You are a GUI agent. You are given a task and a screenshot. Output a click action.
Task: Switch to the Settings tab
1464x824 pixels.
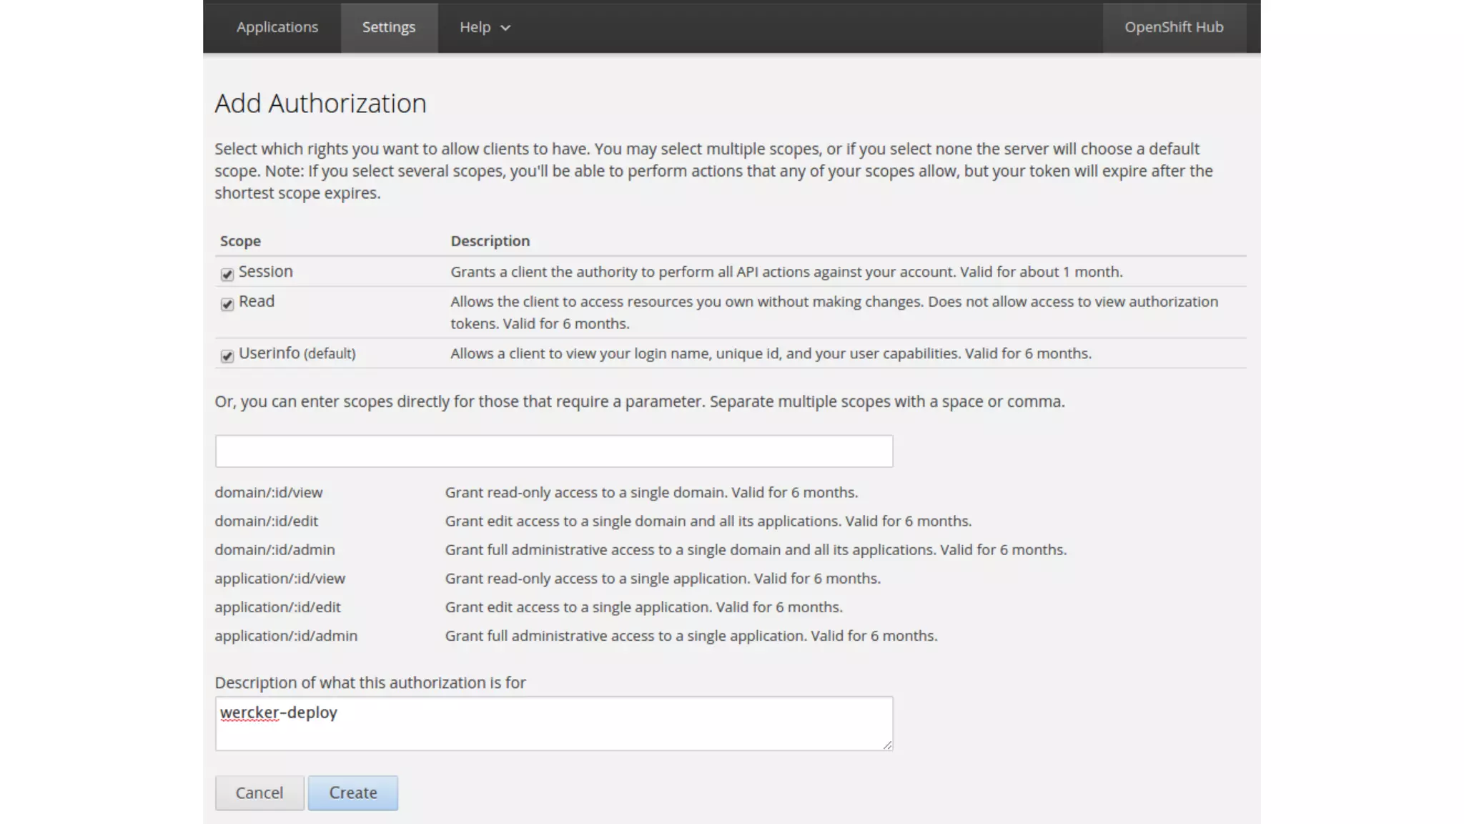point(388,27)
